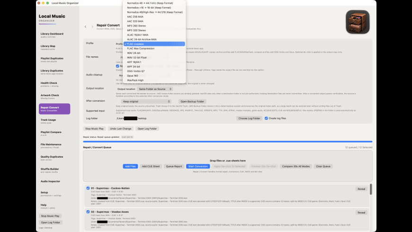Click Open Log Folder in sidebar
This screenshot has height=232, width=412.
tap(51, 223)
